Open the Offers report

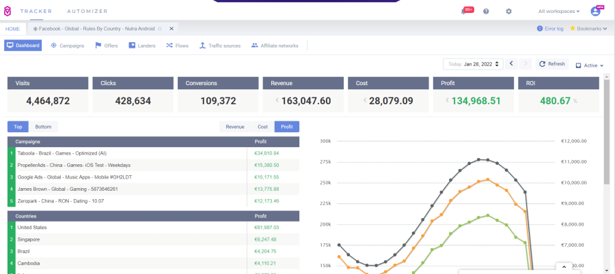(x=107, y=46)
